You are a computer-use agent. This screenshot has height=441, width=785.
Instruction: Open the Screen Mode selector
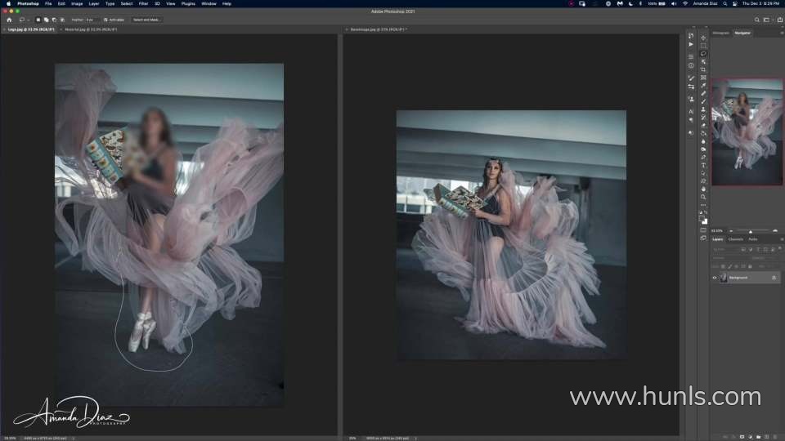coord(703,238)
